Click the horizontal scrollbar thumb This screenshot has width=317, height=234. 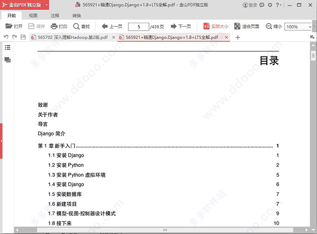pos(165,230)
